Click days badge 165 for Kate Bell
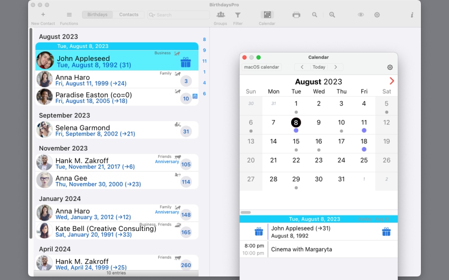 (186, 232)
